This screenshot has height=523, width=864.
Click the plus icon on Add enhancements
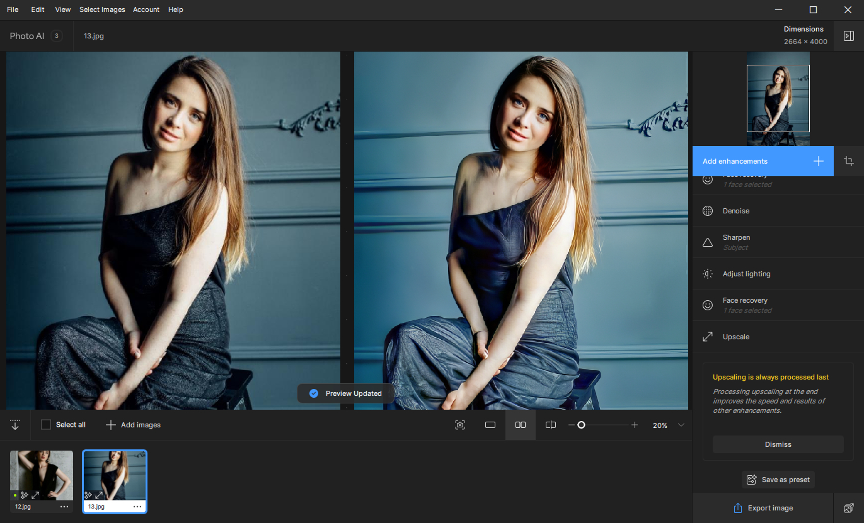click(818, 161)
